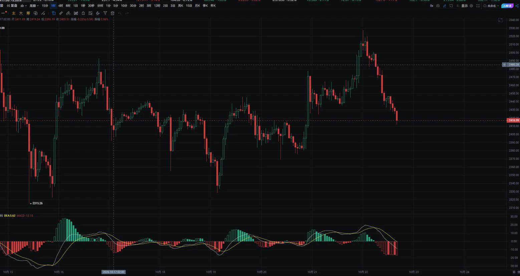This screenshot has height=276, width=520.
Task: Choose the 30秒 timeframe
Action: [91, 6]
